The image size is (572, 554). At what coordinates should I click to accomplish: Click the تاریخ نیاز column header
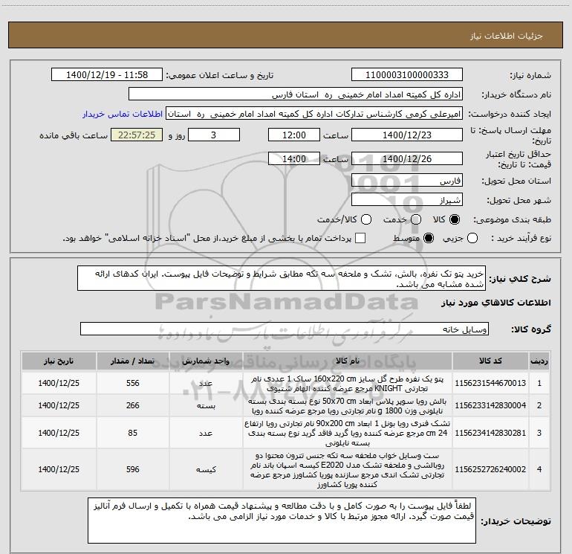point(59,361)
